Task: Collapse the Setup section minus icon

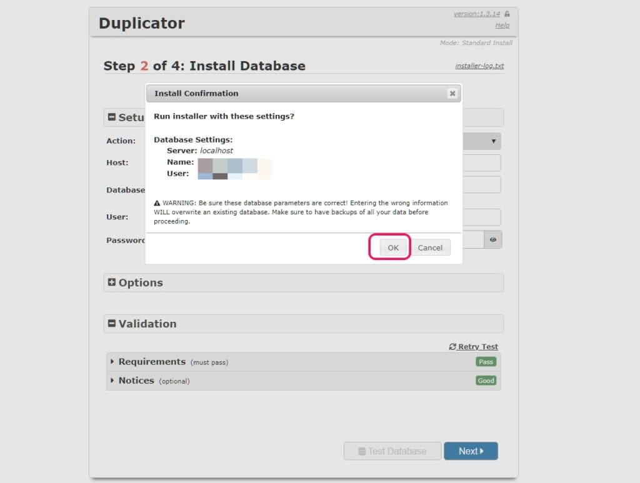Action: pos(112,117)
